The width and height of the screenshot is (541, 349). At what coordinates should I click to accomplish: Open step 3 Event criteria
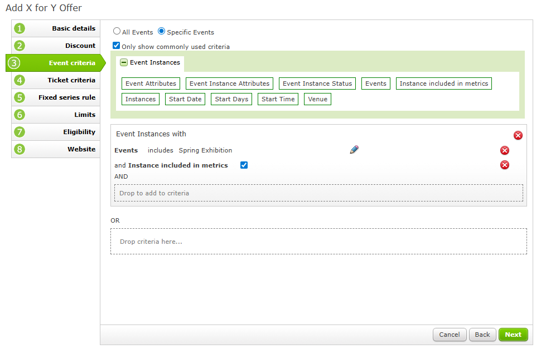click(x=55, y=63)
